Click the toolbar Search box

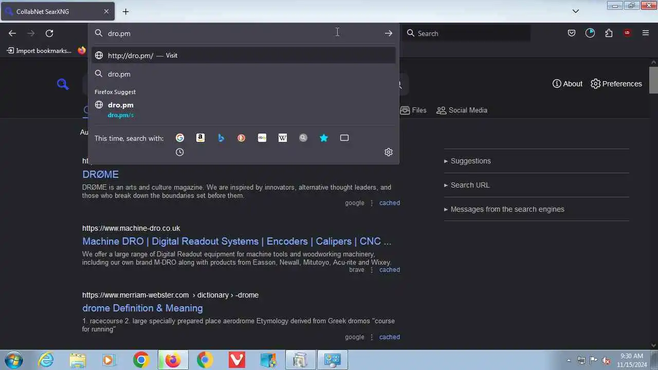[467, 33]
